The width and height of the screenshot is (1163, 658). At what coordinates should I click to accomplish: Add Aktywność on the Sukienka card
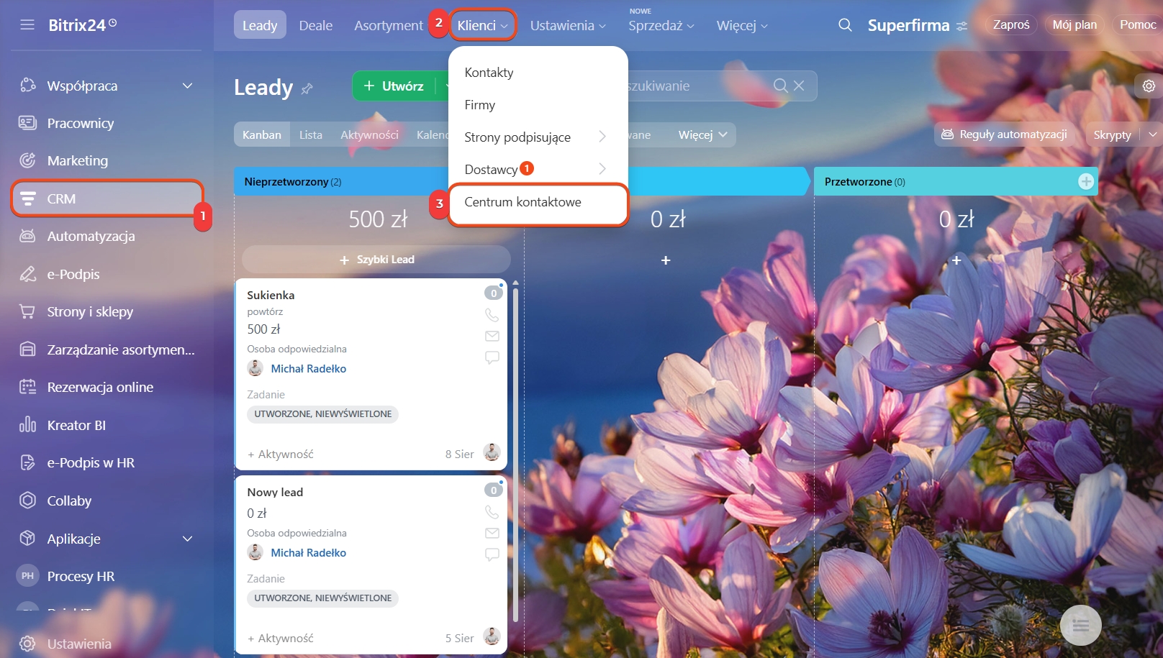click(281, 454)
